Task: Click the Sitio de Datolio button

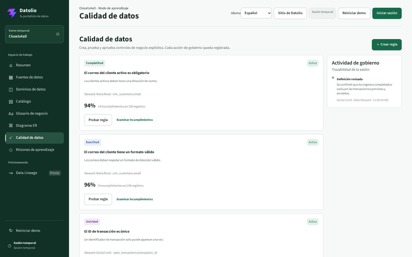Action: [x=290, y=13]
